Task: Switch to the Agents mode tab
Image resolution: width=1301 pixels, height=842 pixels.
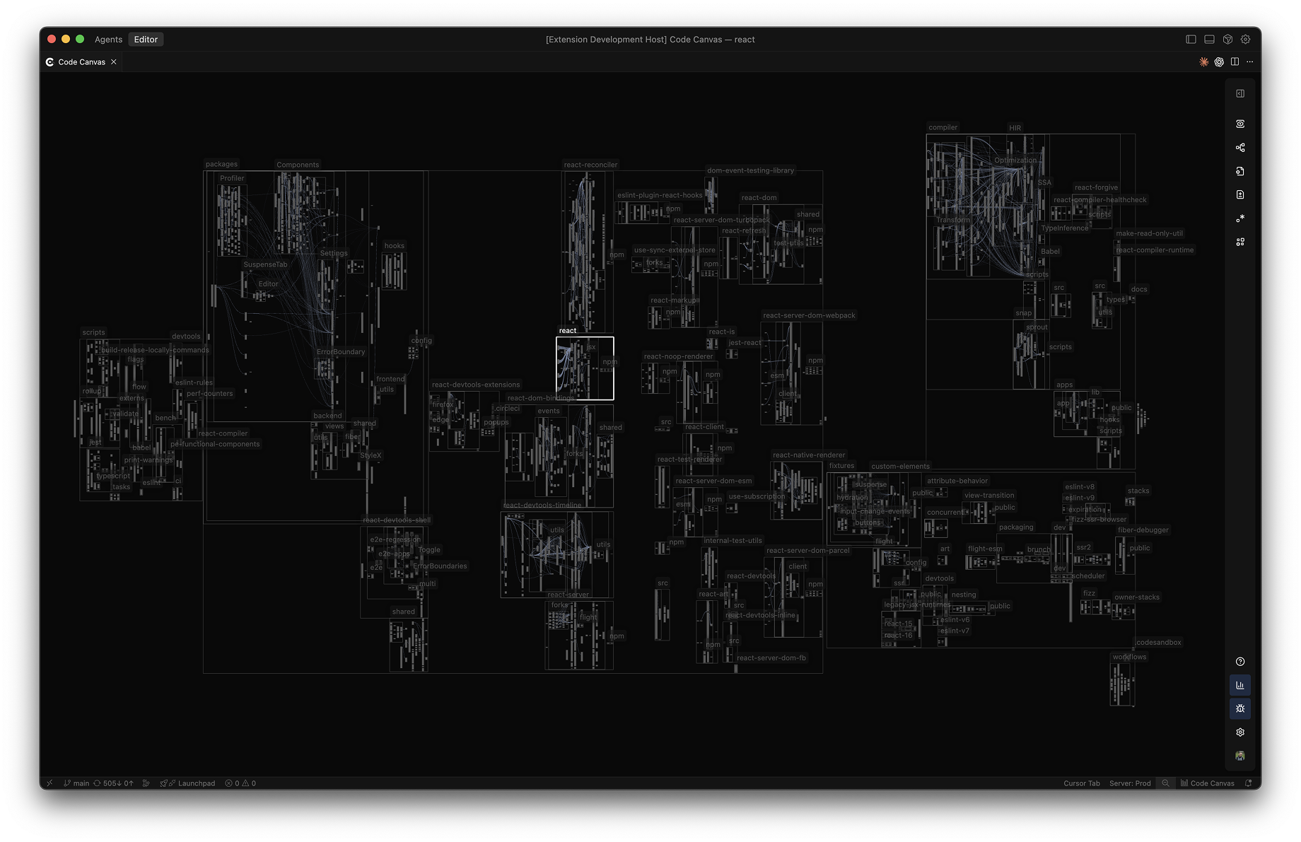Action: 108,40
